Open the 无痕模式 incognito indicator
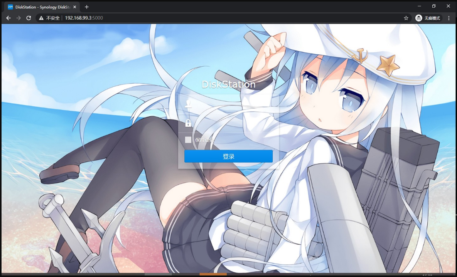457x277 pixels. (428, 18)
